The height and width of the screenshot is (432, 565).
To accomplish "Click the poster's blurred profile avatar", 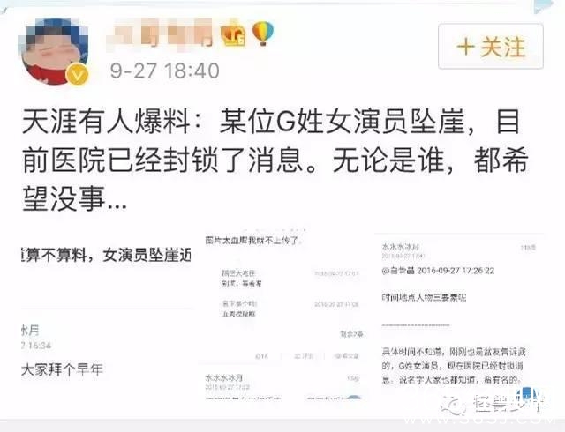I will point(53,51).
